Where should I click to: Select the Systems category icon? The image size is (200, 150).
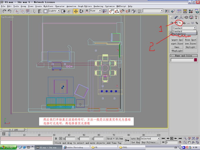pos(197,23)
